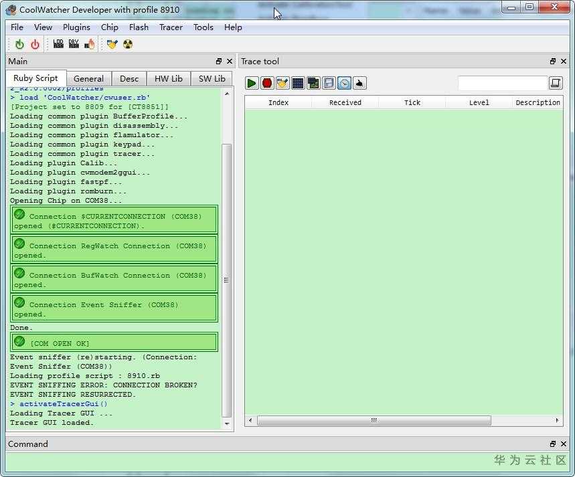Click 'Connection BufWatch Connection (COM38)' message

pyautogui.click(x=114, y=279)
